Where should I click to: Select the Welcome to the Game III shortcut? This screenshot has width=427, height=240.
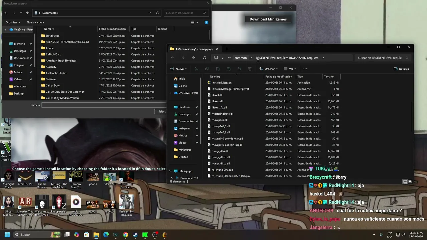click(x=42, y=205)
